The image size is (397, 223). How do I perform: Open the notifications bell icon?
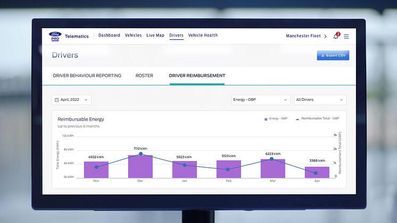coord(336,36)
